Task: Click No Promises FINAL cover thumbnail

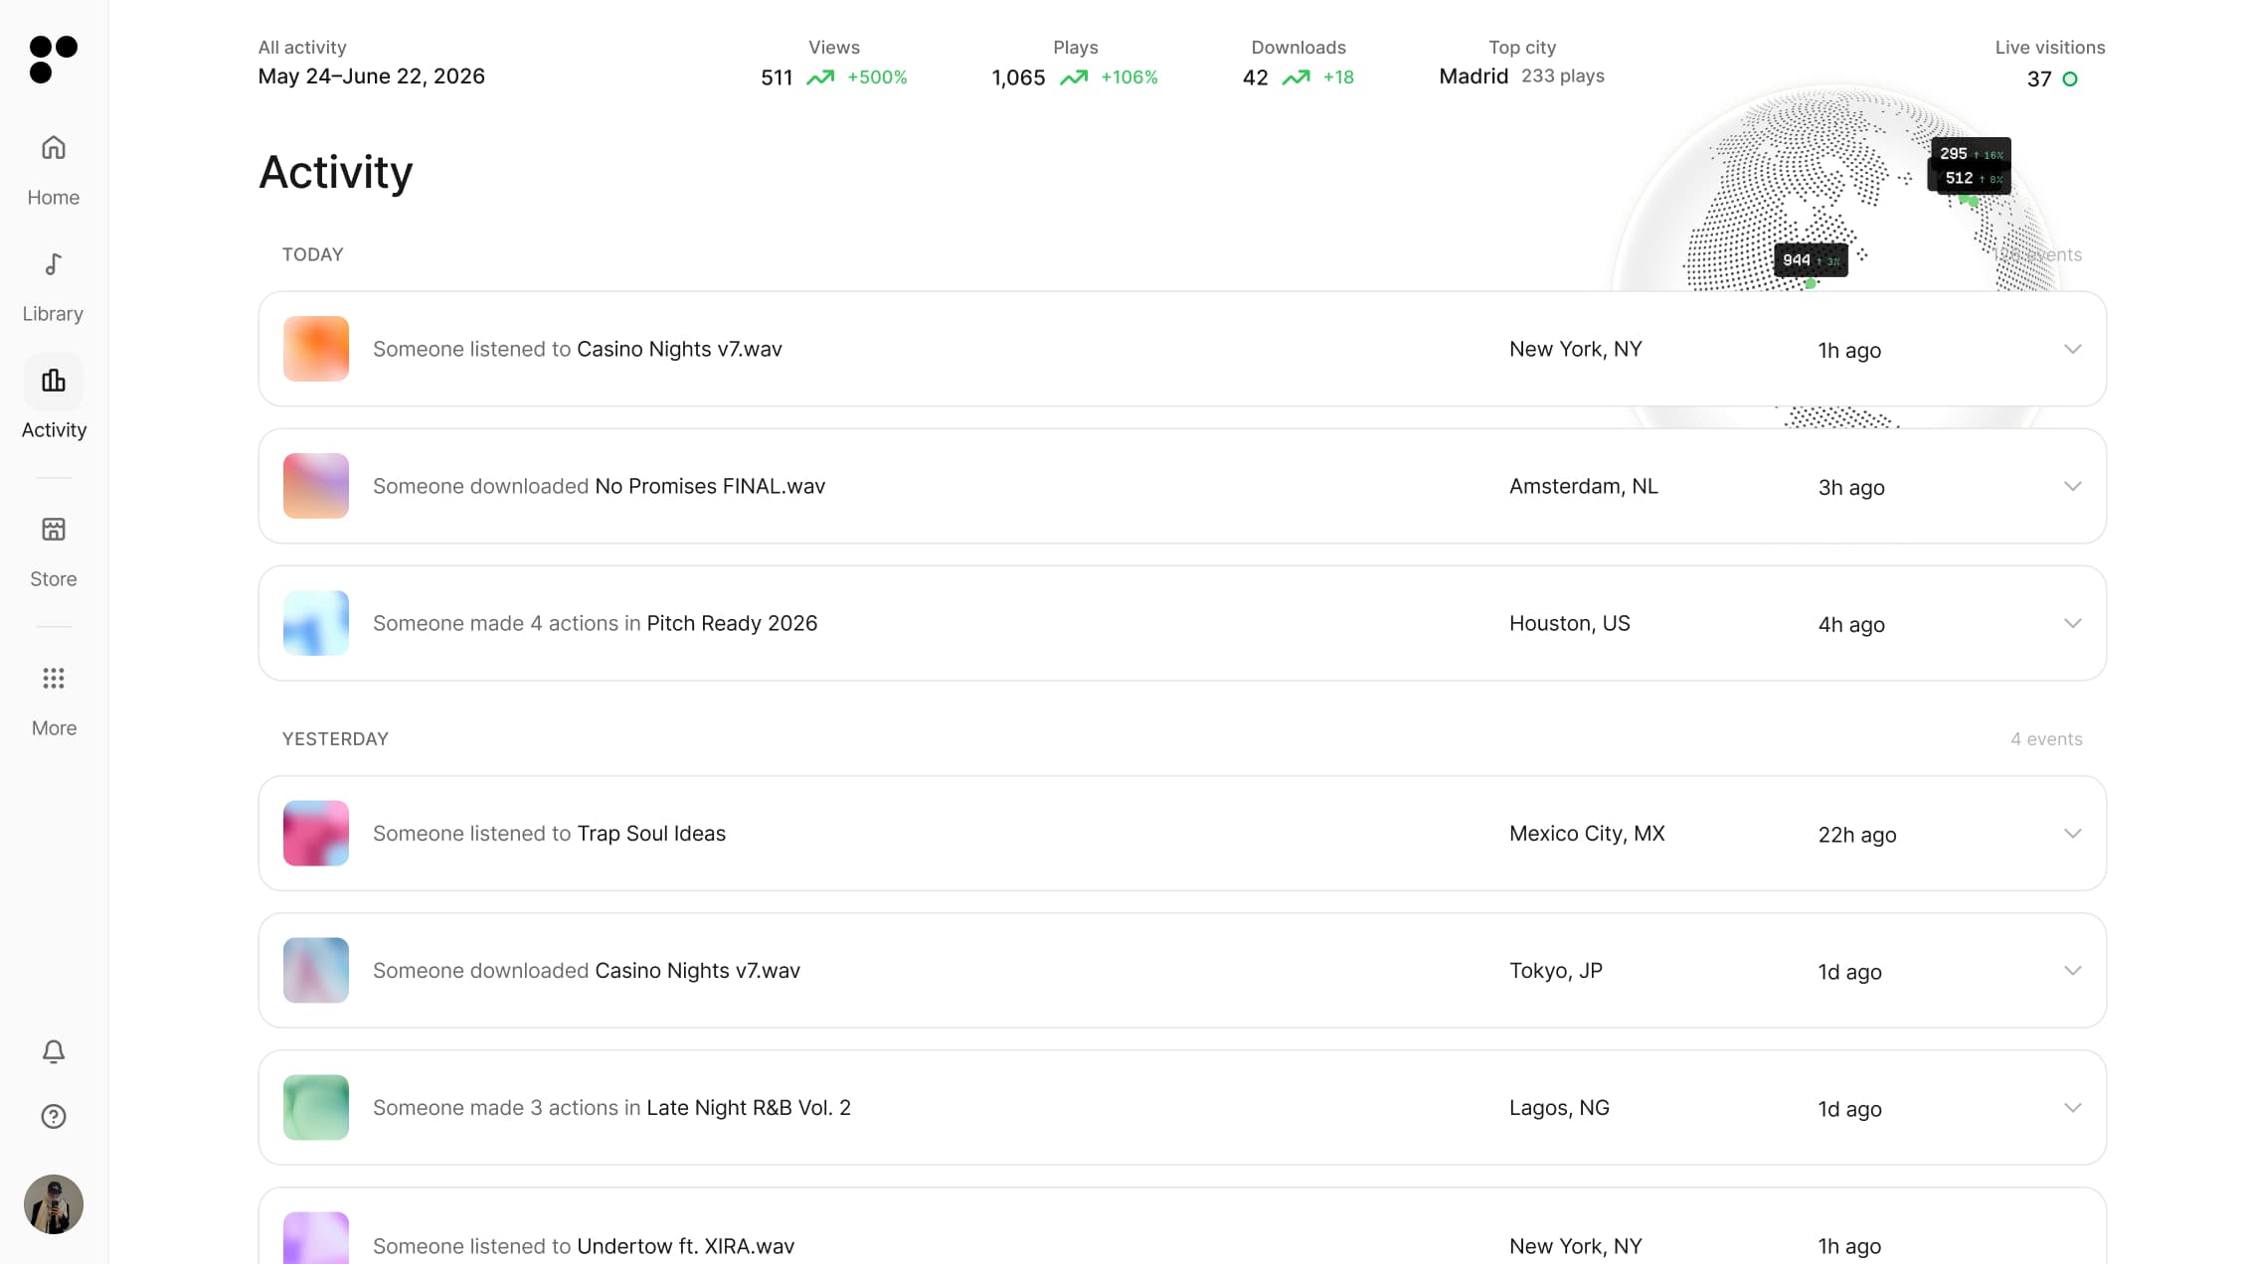Action: [x=316, y=486]
